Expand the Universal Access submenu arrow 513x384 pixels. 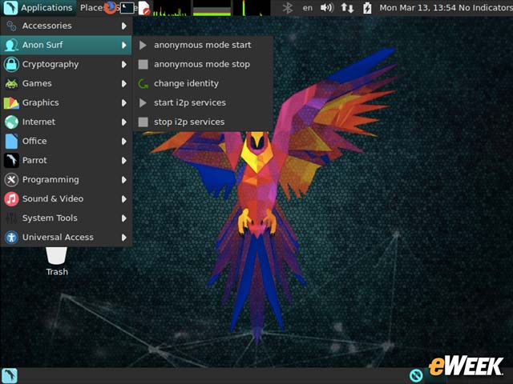[124, 238]
